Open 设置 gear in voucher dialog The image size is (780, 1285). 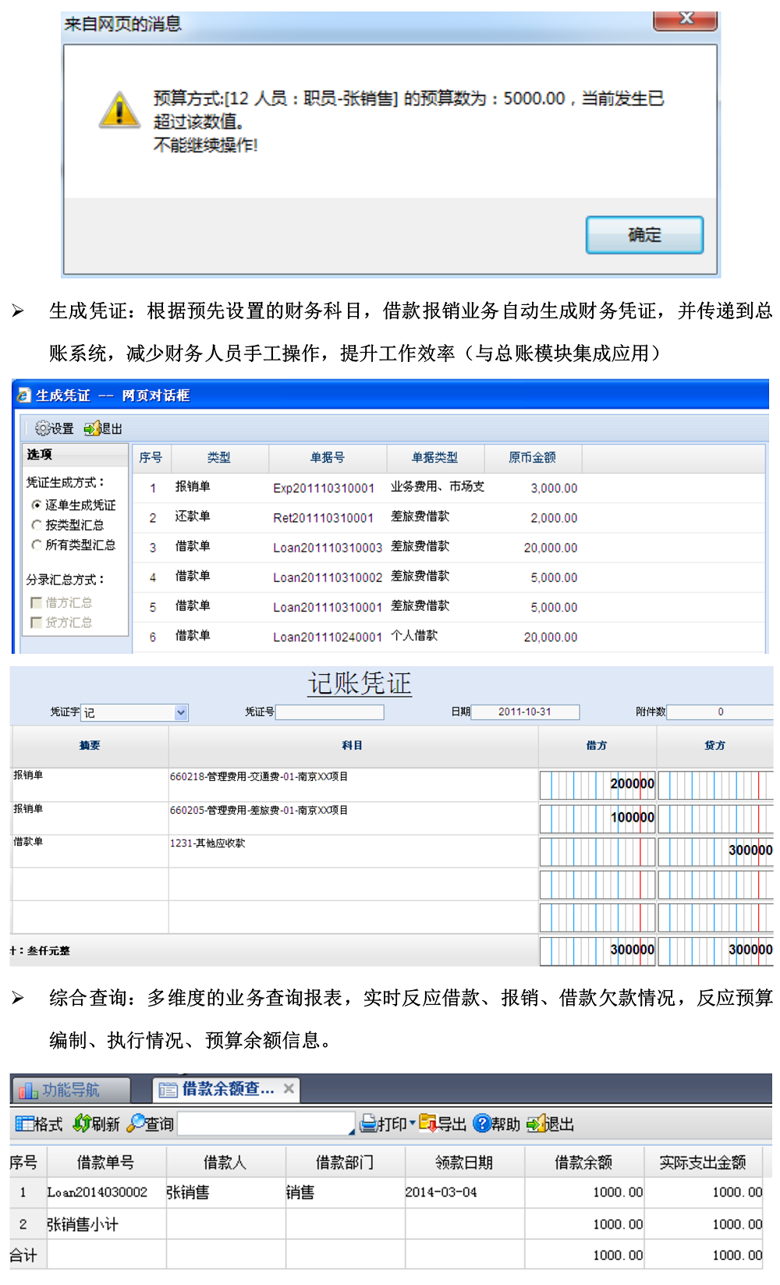coord(43,428)
